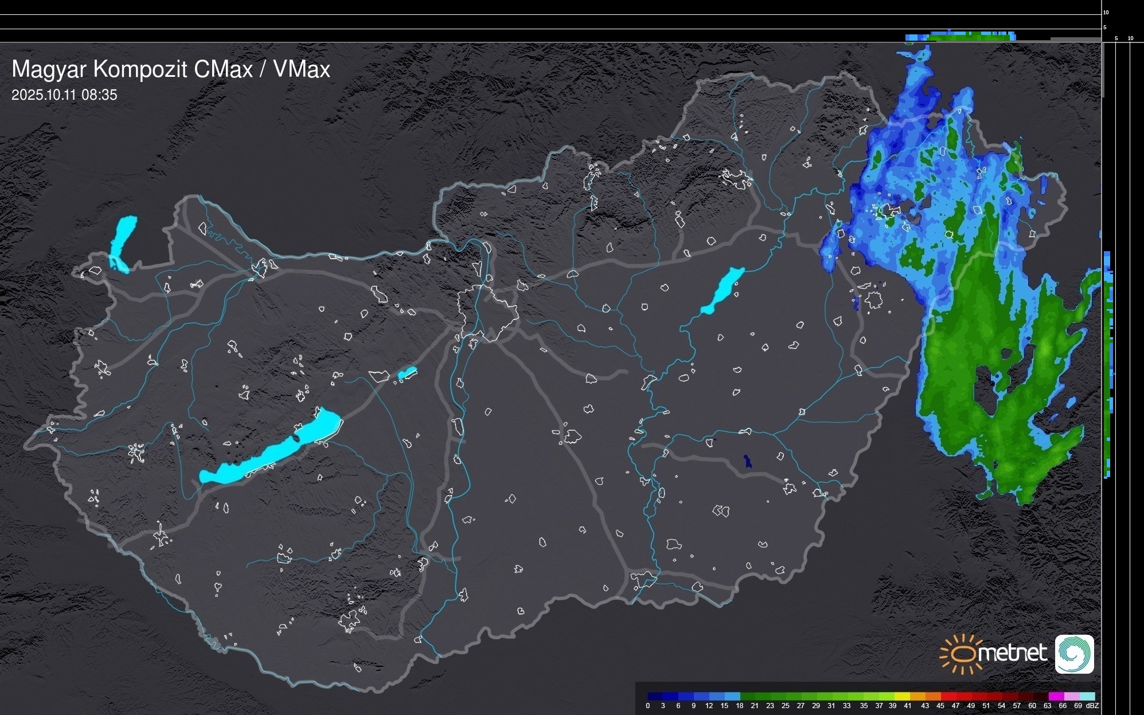
Task: Click the 2025.10.11 08:35 timestamp
Action: pyautogui.click(x=64, y=95)
